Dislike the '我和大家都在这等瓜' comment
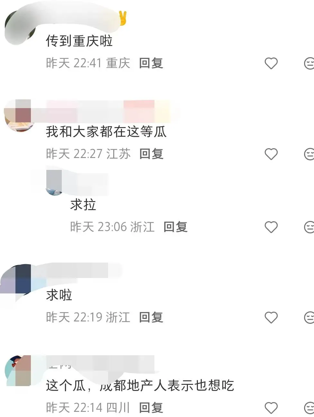This screenshot has width=314, height=417. (x=309, y=154)
